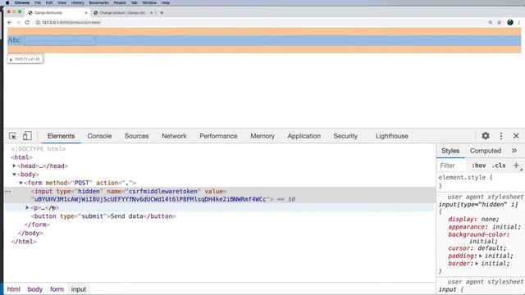Bookmark this page with star icon
The image size is (525, 295).
pyautogui.click(x=500, y=22)
